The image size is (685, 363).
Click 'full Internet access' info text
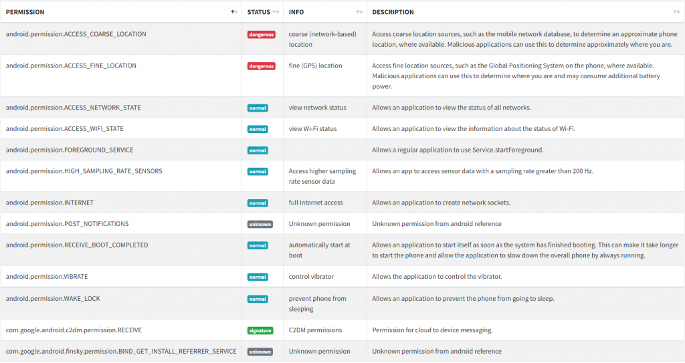(316, 203)
